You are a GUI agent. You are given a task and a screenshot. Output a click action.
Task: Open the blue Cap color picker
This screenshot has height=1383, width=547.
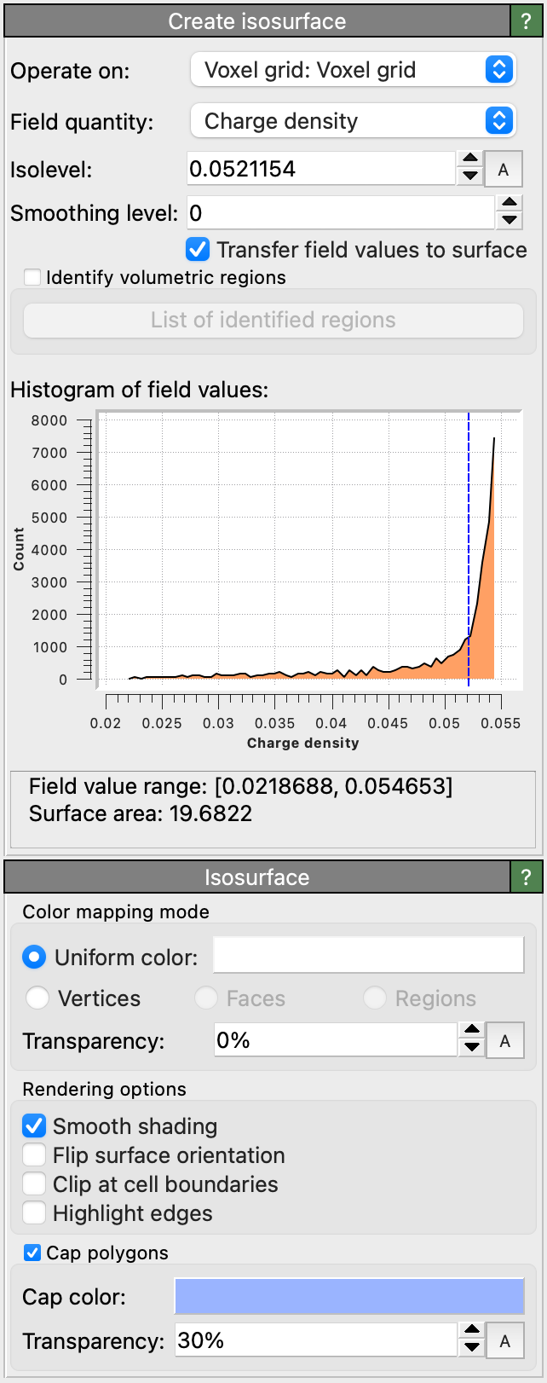pyautogui.click(x=348, y=1297)
